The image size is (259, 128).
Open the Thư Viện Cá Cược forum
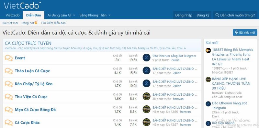pos(31,97)
